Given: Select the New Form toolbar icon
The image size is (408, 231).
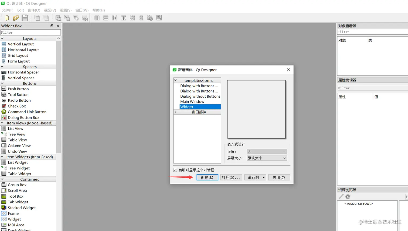Looking at the screenshot, I should pyautogui.click(x=7, y=18).
